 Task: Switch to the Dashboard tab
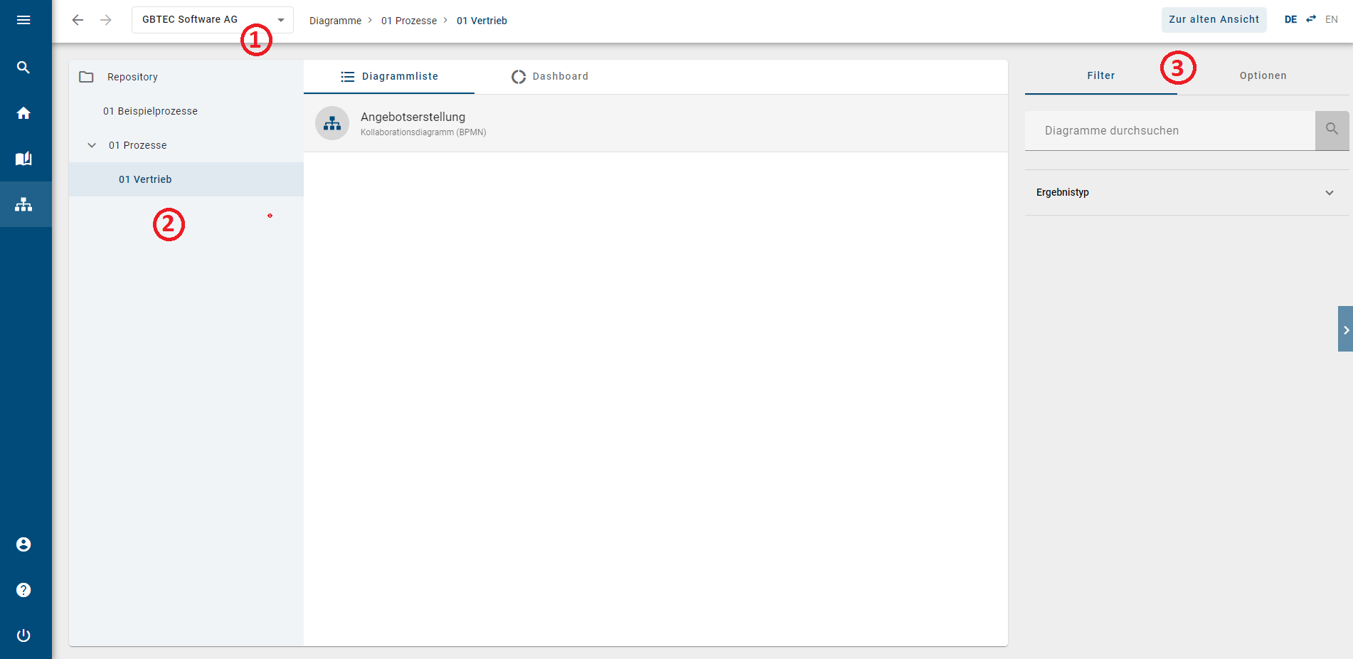pyautogui.click(x=550, y=77)
